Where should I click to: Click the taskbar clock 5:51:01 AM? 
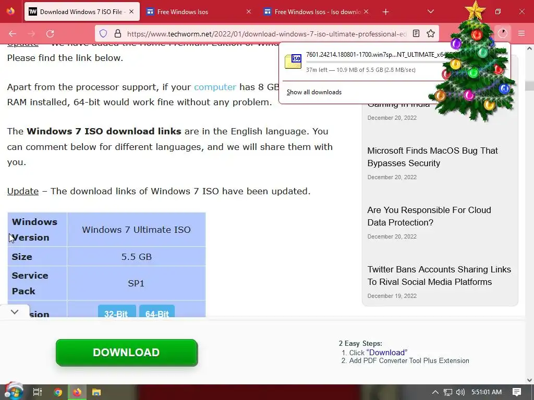[x=487, y=392]
